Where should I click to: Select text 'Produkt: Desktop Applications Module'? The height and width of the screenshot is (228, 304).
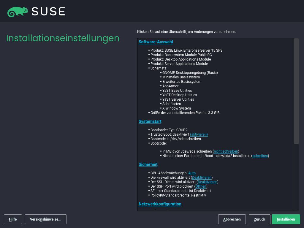181,59
